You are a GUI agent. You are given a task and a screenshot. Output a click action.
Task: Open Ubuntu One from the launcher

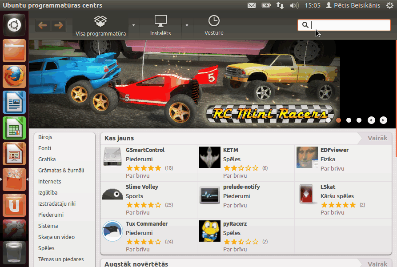pos(14,205)
